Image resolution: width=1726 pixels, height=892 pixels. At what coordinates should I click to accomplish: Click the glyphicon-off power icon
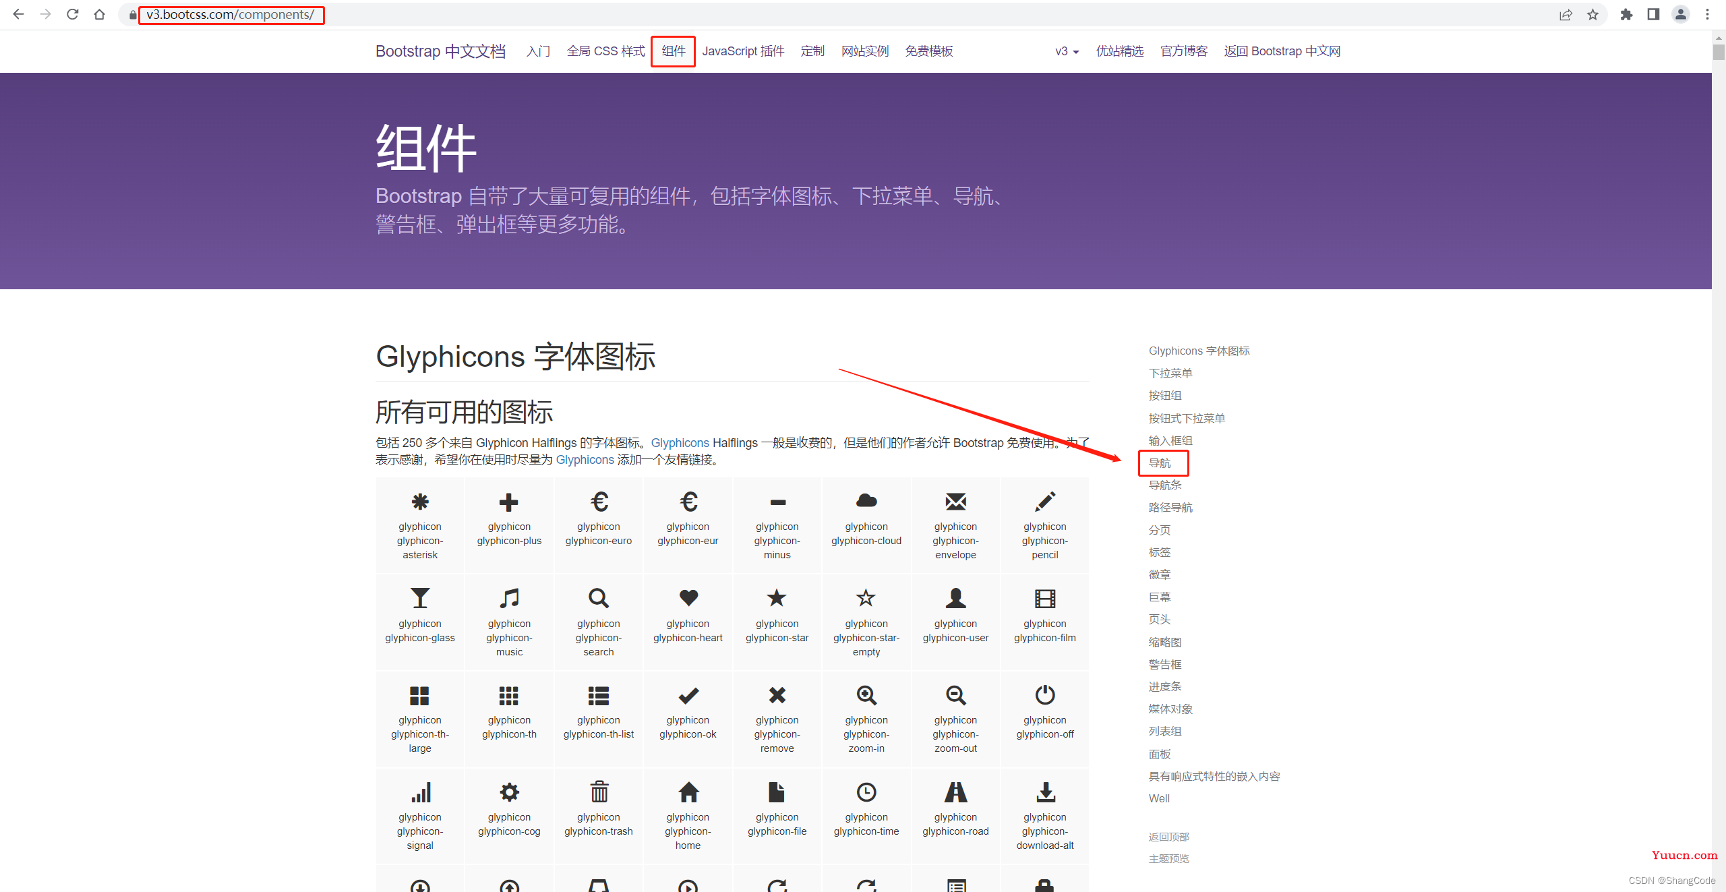[1045, 694]
